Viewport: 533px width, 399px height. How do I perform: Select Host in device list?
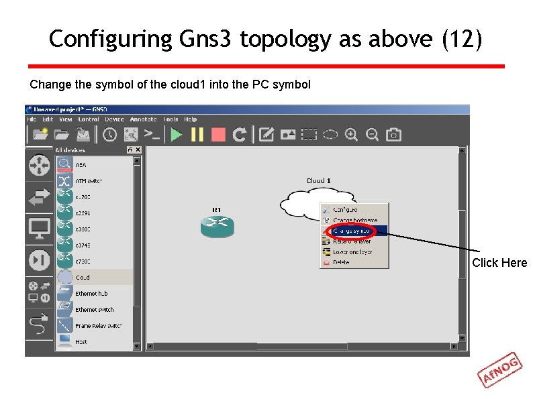(94, 342)
